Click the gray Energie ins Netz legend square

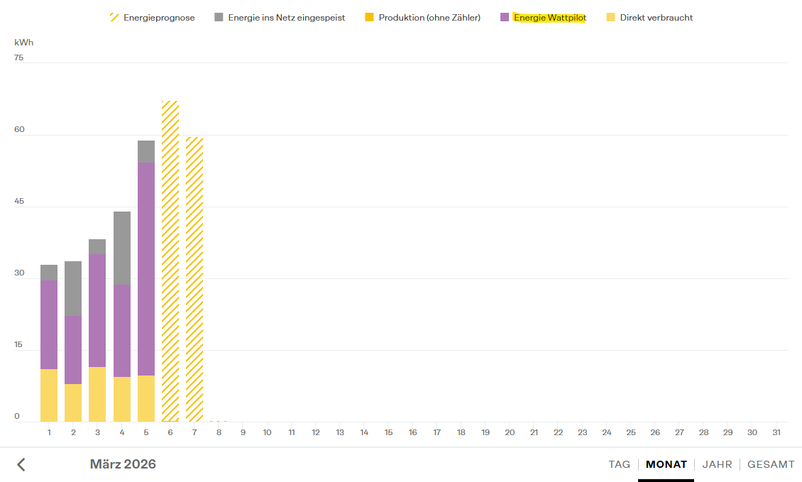click(219, 17)
